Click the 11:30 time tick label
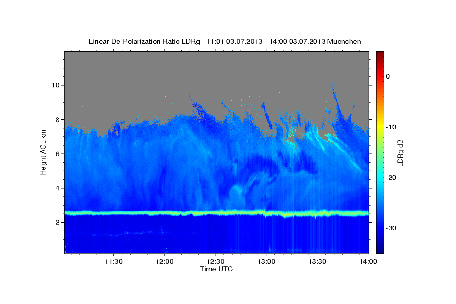 pyautogui.click(x=113, y=261)
